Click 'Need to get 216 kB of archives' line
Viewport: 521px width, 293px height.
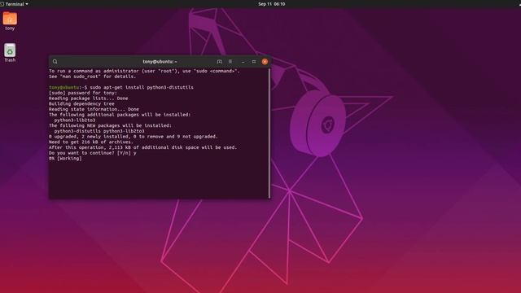point(90,142)
